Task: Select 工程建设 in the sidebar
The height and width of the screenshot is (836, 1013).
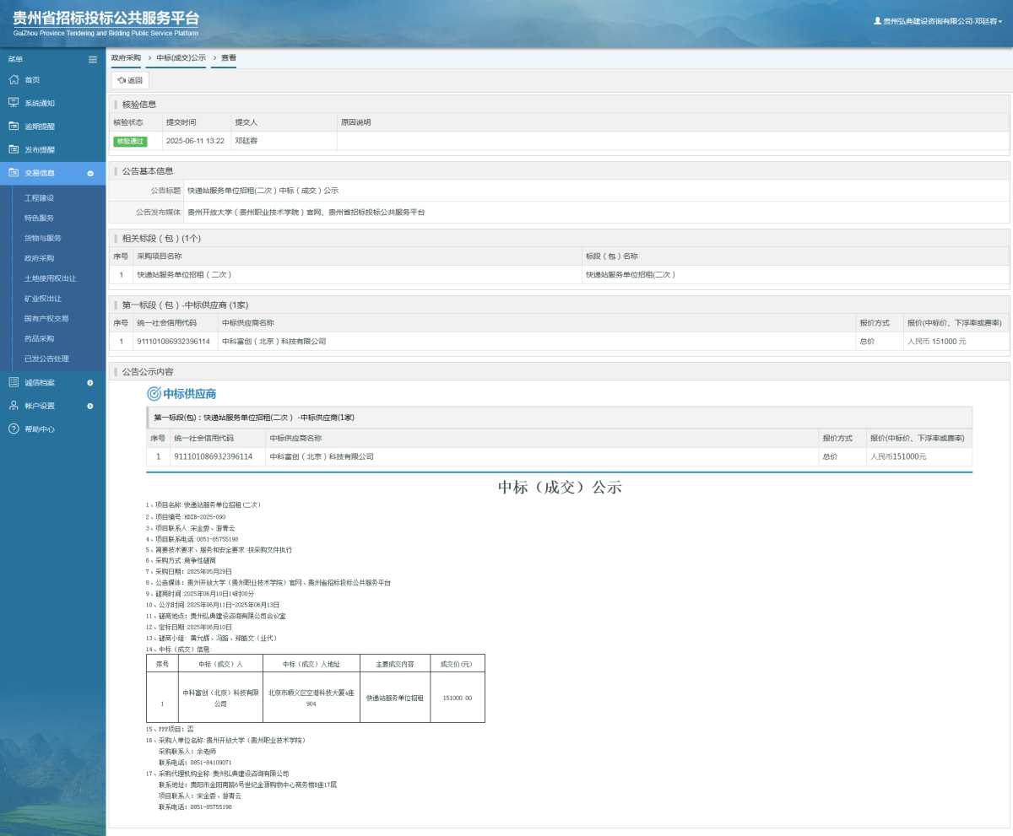Action: 39,197
